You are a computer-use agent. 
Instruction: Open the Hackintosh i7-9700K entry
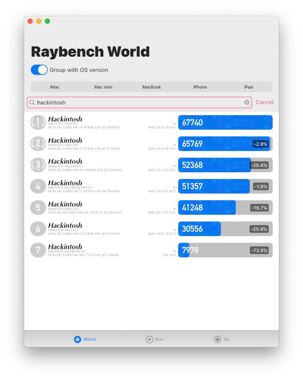point(151,122)
